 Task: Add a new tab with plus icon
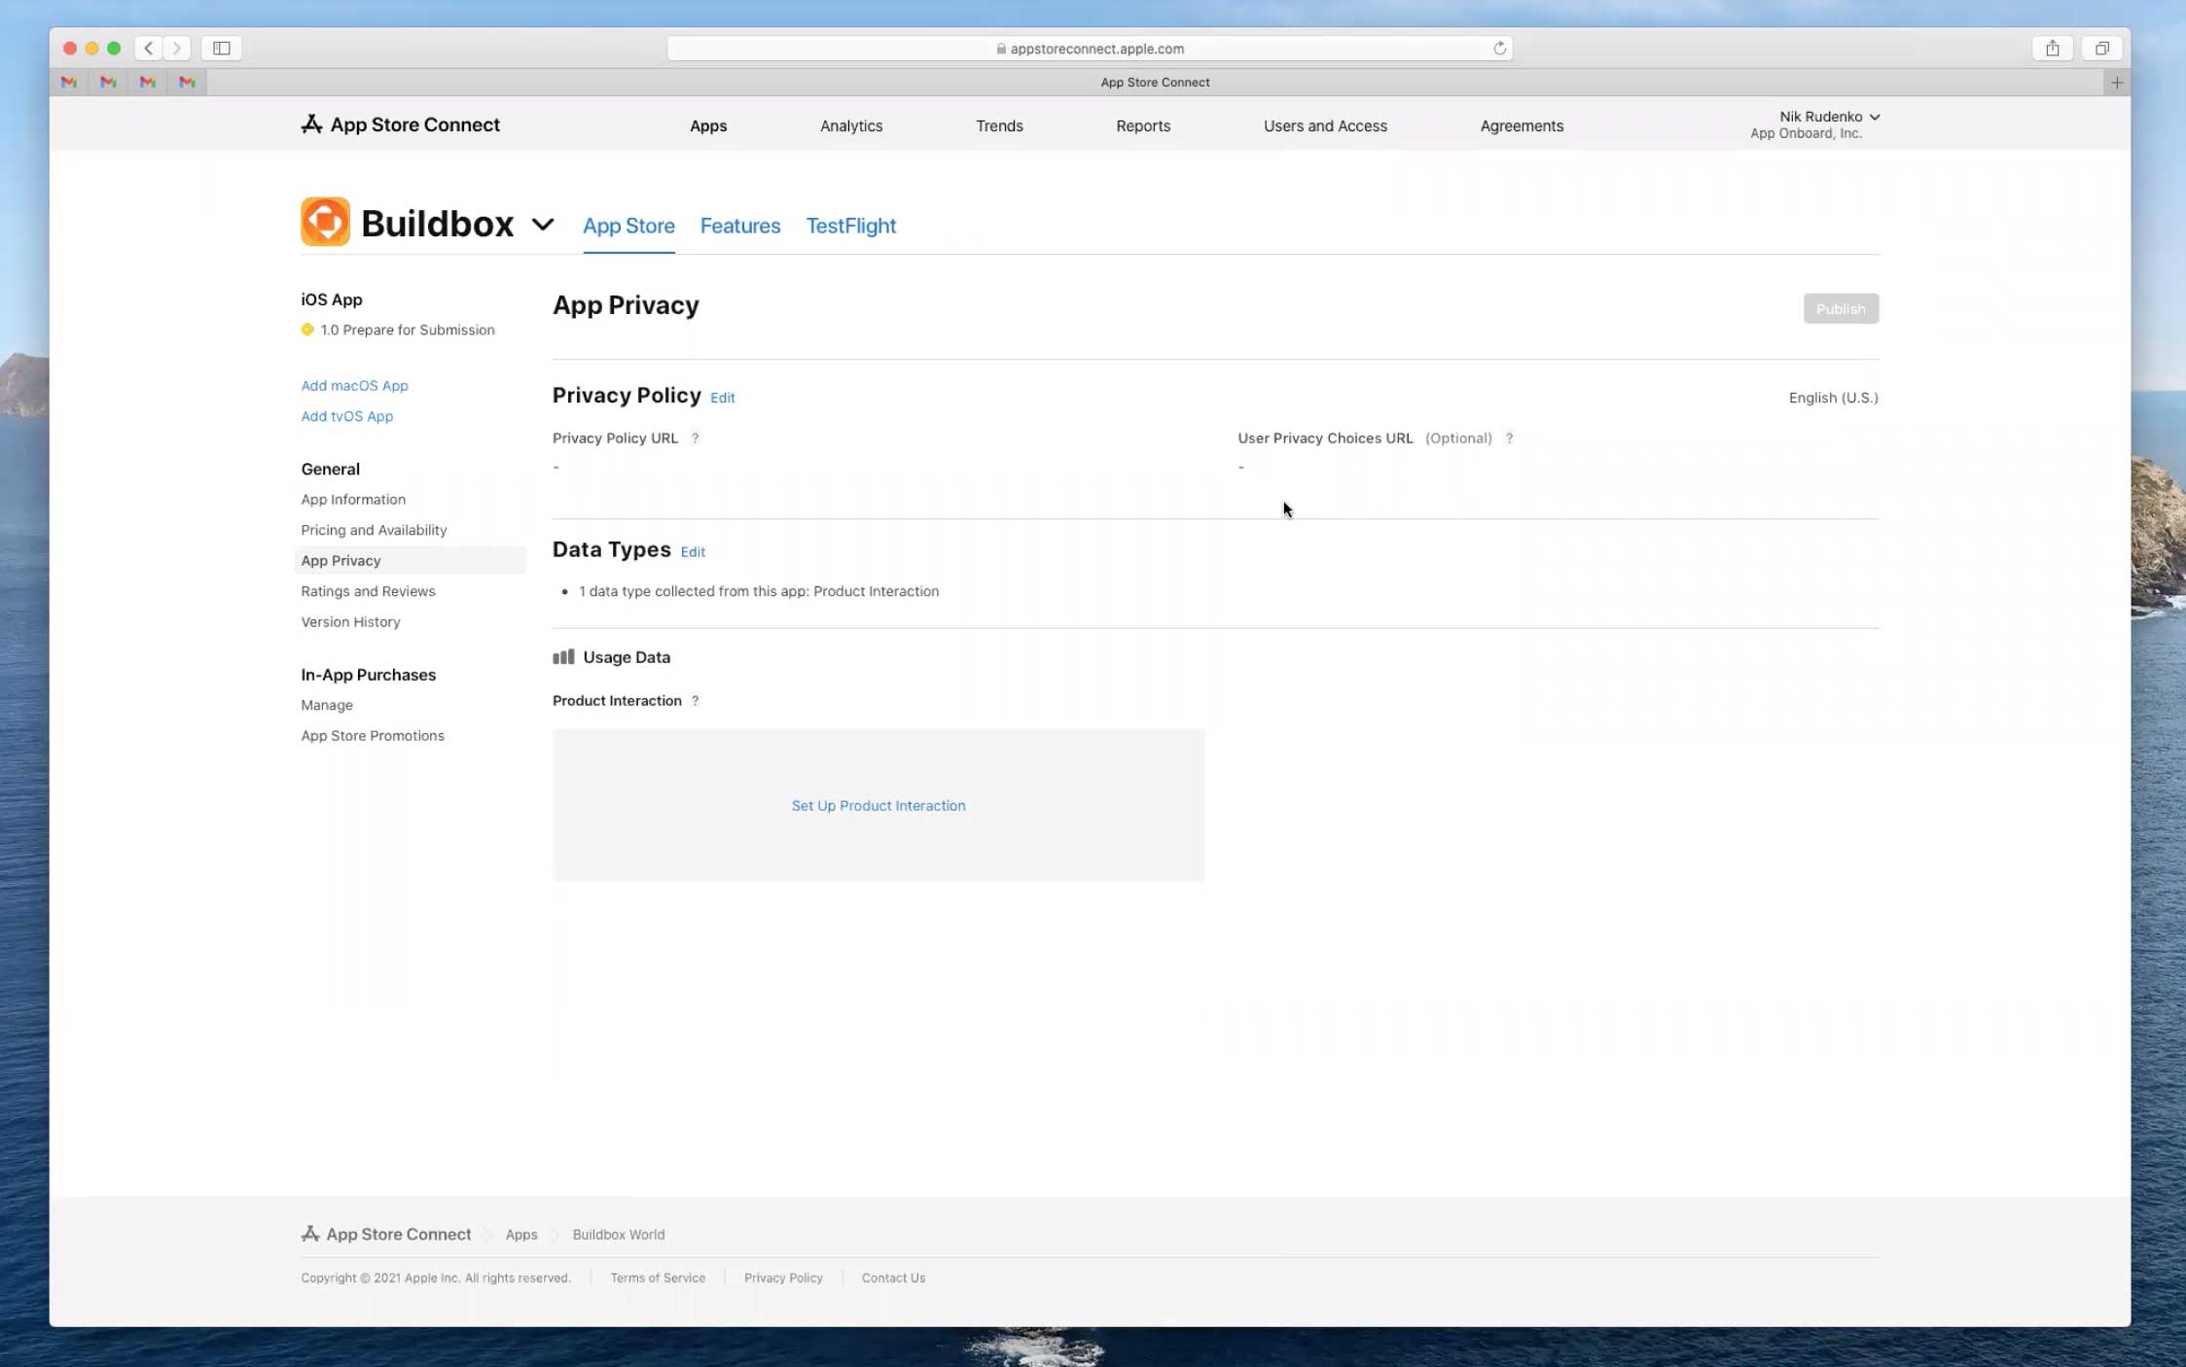coord(2116,83)
